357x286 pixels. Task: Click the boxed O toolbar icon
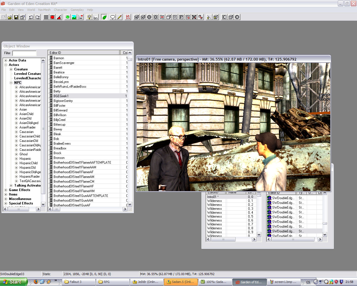[156, 17]
